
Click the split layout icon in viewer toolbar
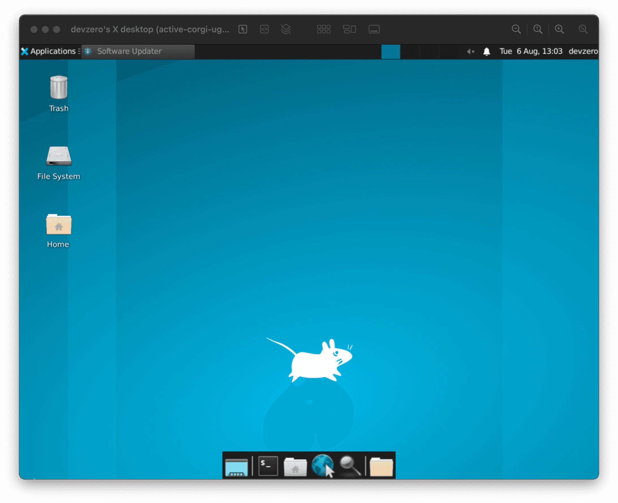pos(349,29)
